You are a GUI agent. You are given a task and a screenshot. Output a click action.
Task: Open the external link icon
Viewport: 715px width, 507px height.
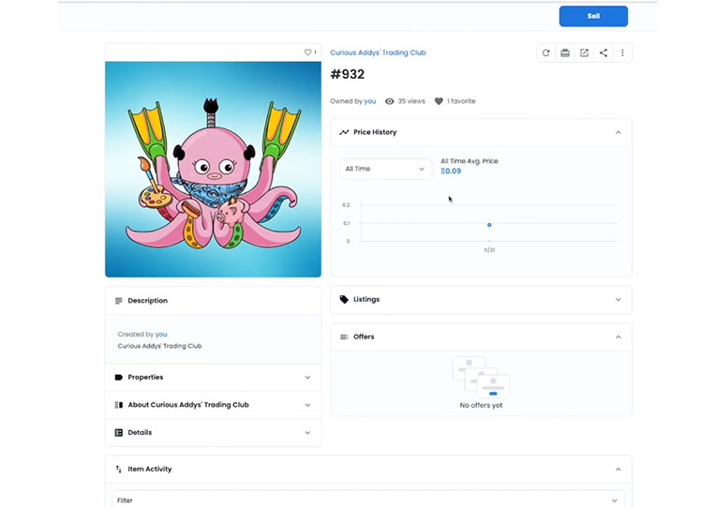point(584,52)
